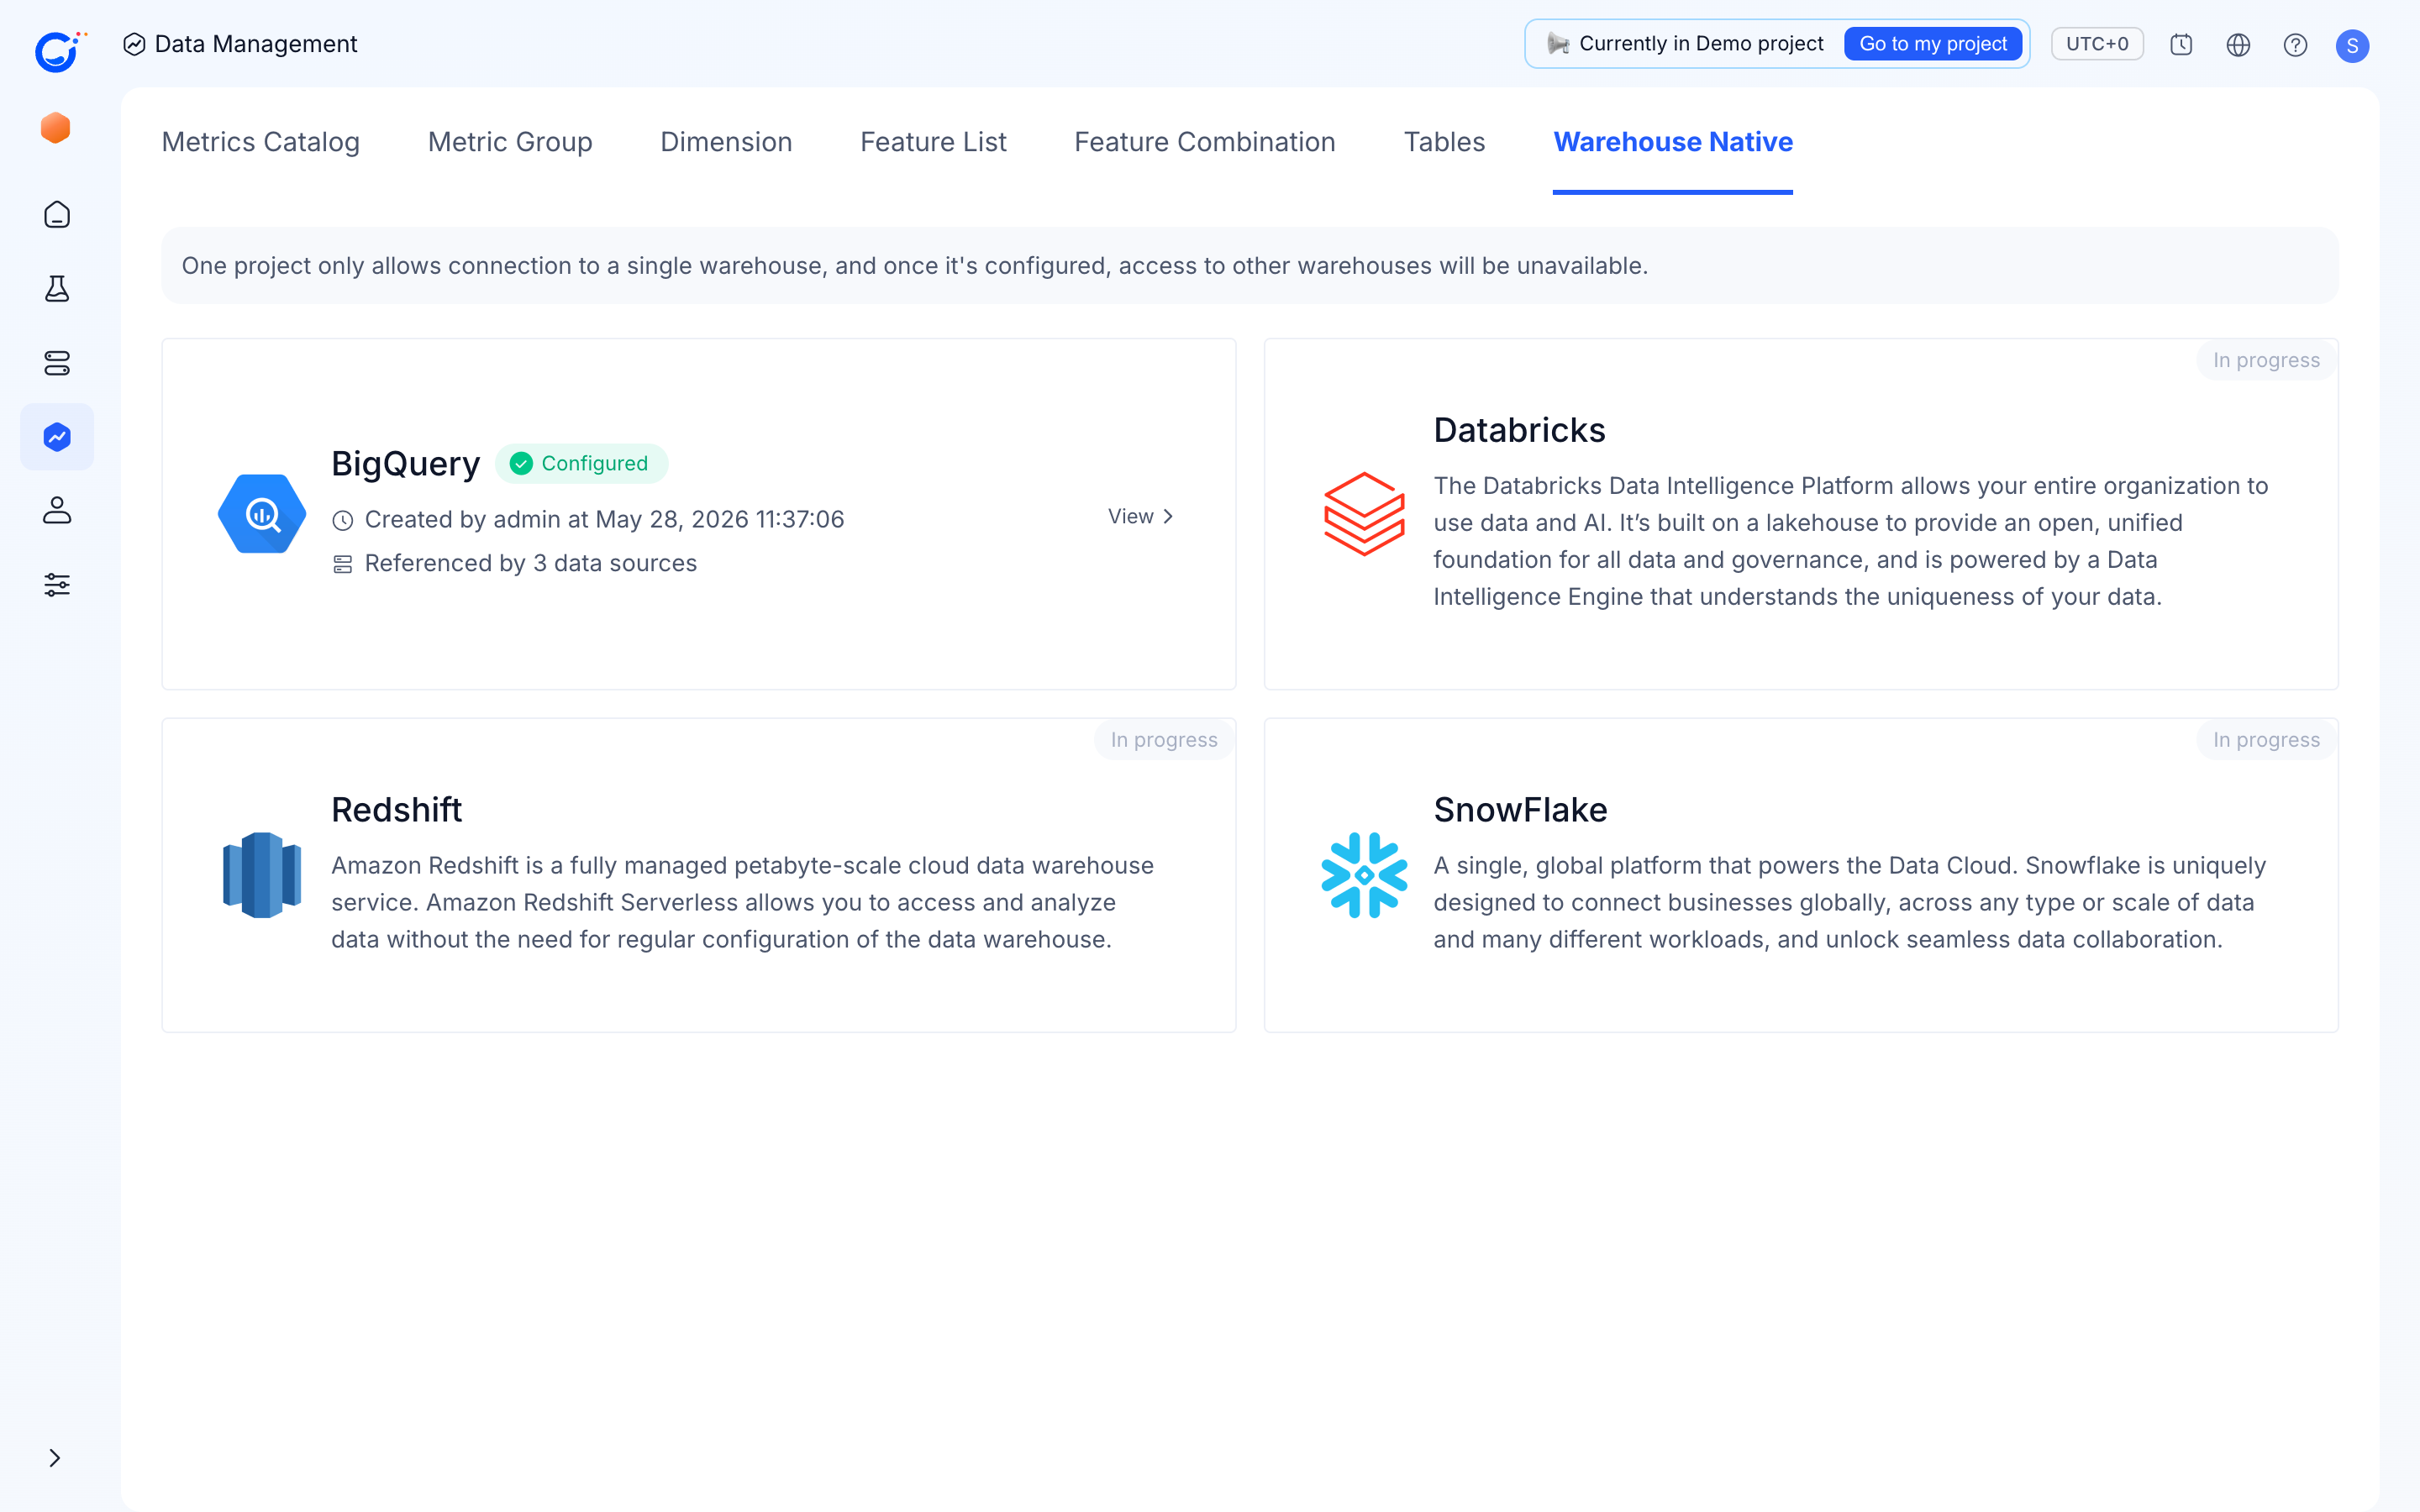Image resolution: width=2420 pixels, height=1512 pixels.
Task: Click the single warehouse notice banner text
Action: tap(914, 265)
